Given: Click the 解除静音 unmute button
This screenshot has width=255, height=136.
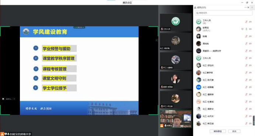Looking at the screenshot, I should tap(217, 131).
